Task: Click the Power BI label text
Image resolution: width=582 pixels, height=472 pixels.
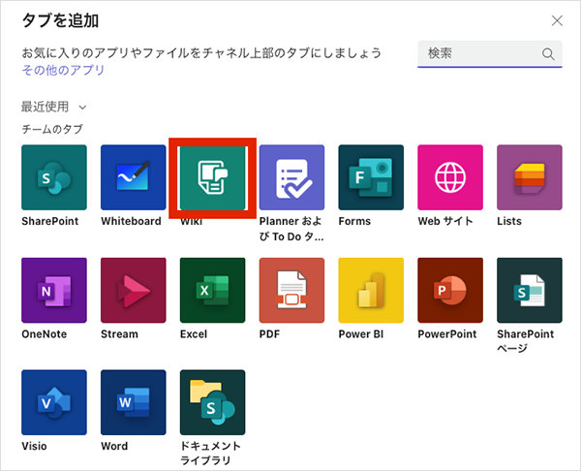Action: tap(361, 334)
